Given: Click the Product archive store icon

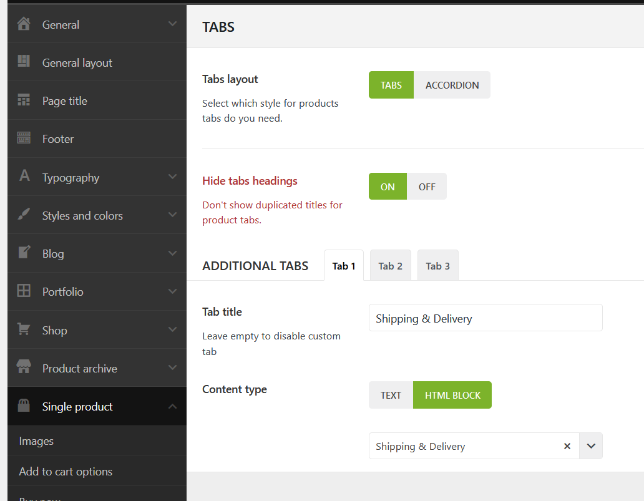Looking at the screenshot, I should pos(24,367).
